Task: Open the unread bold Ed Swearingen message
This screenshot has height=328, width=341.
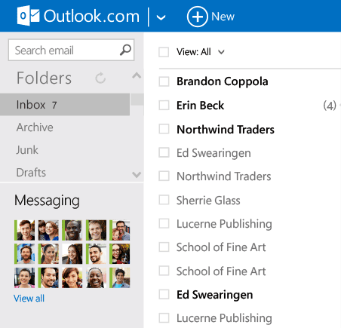Action: (215, 295)
